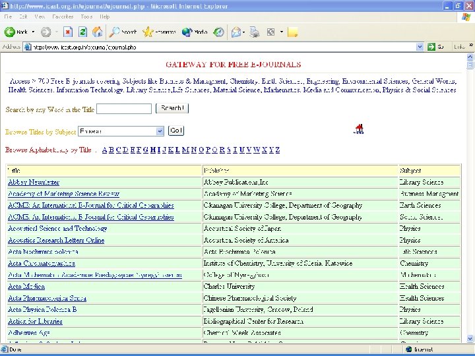Click the Mail envelope toolbar icon

pos(236,32)
